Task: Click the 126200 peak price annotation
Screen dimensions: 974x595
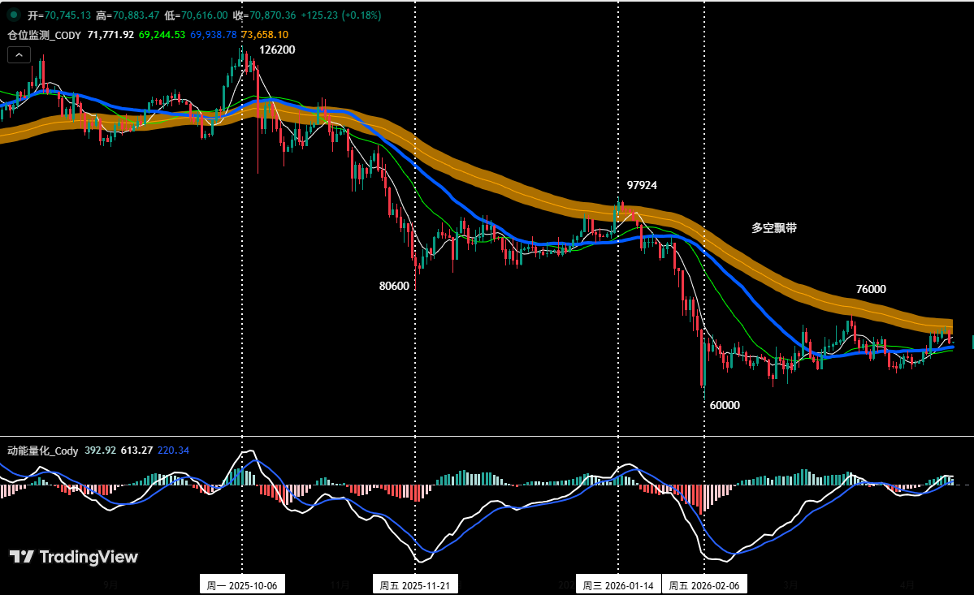Action: pyautogui.click(x=277, y=50)
